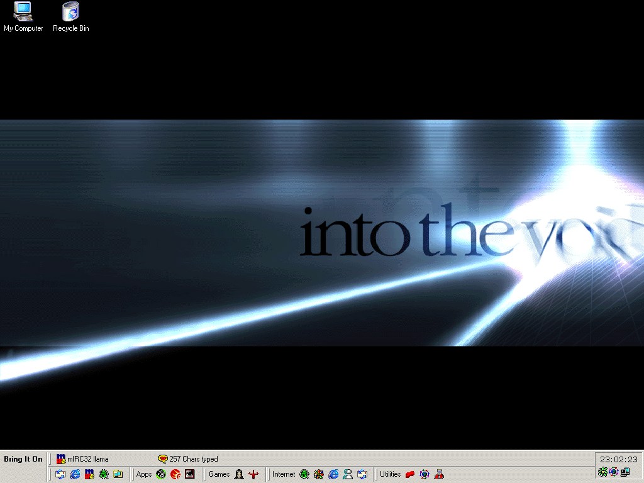Launch the red winged game icon
Screen dimensions: 644x483
point(253,474)
